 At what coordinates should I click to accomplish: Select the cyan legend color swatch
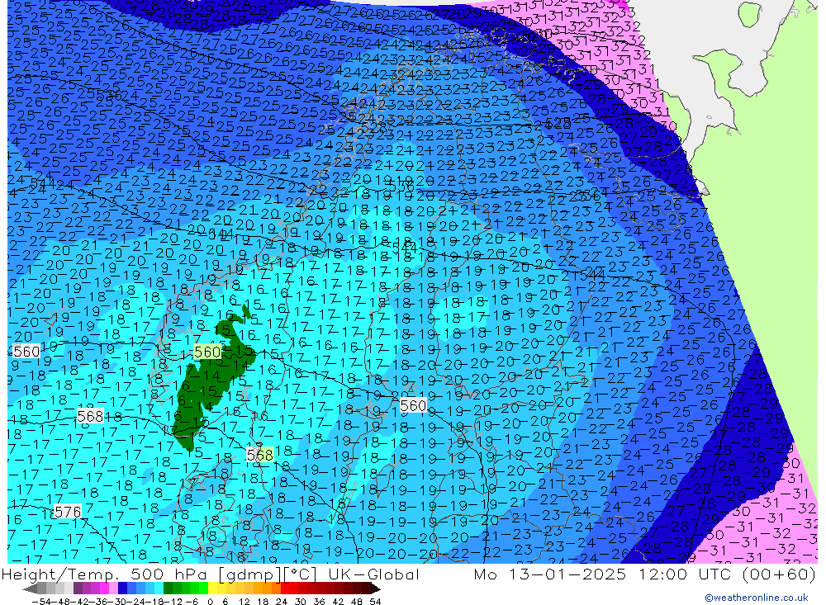[x=159, y=588]
